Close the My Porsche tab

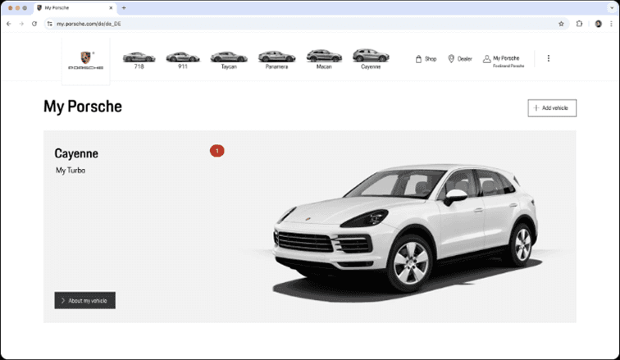pos(111,8)
